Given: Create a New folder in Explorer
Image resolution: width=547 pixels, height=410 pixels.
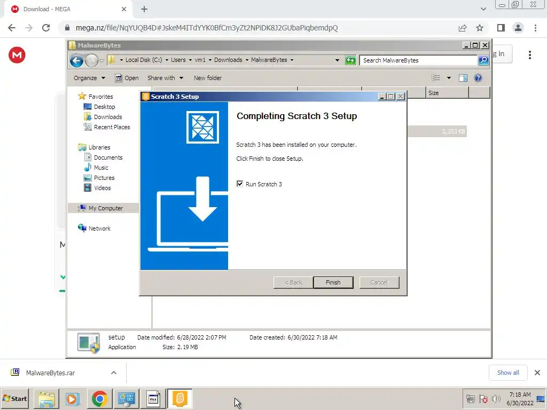Looking at the screenshot, I should click(x=208, y=78).
